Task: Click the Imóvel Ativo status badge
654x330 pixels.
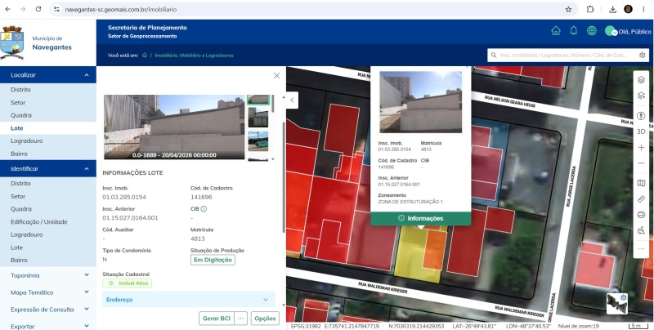Action: pos(128,283)
